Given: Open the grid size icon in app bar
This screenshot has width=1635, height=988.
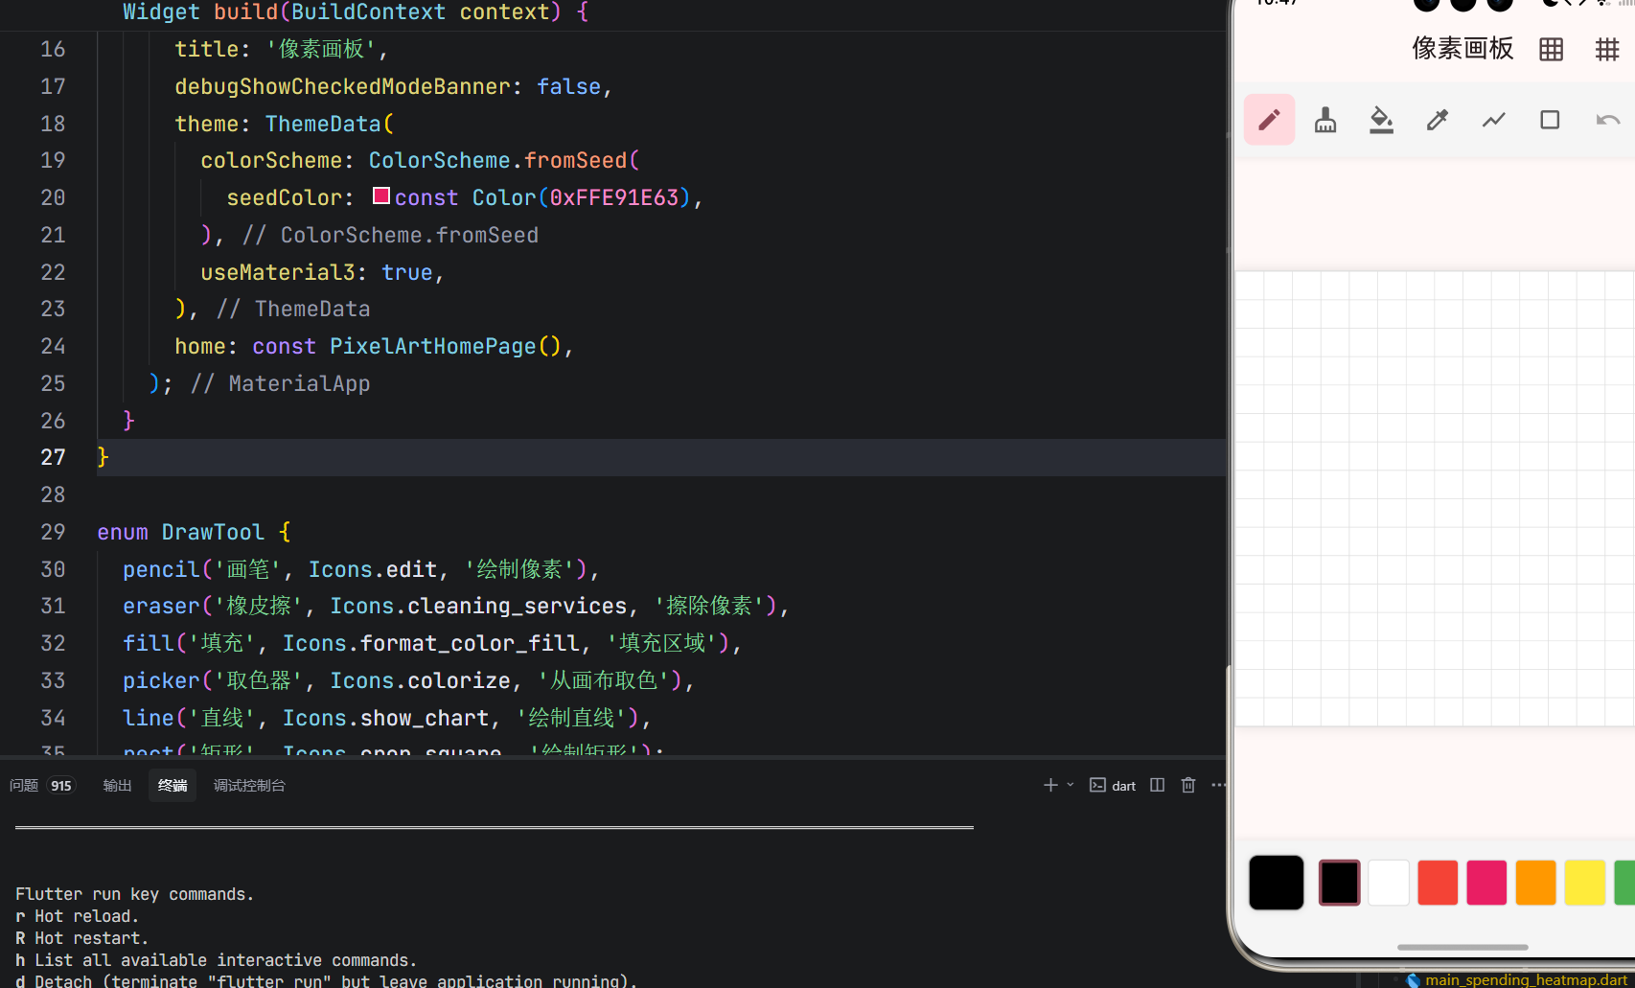Looking at the screenshot, I should pyautogui.click(x=1551, y=49).
